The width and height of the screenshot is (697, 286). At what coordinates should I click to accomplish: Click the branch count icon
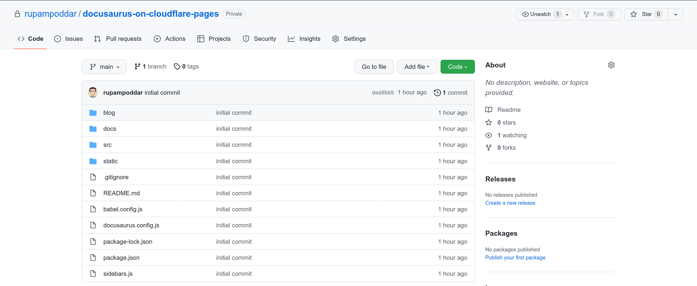point(137,67)
